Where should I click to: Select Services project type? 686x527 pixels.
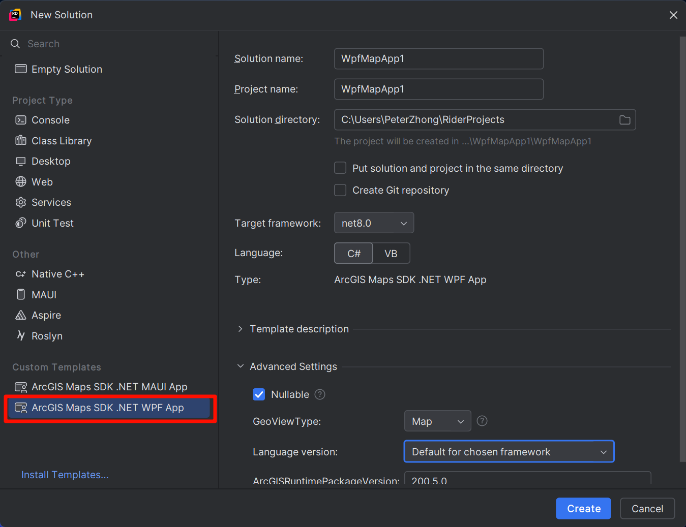coord(109,202)
